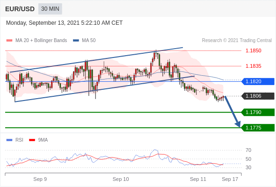Screen dimensions: 276x187
Task: Click the 9MA red legend marker
Action: (32, 140)
